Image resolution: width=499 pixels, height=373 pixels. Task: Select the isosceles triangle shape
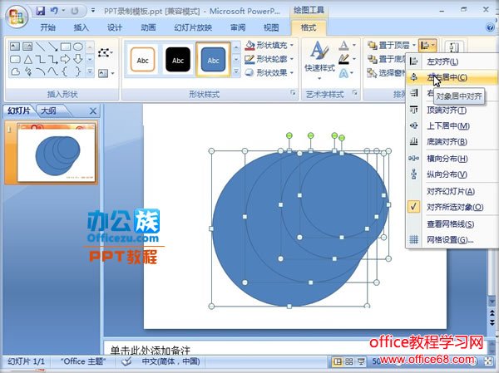(28, 59)
